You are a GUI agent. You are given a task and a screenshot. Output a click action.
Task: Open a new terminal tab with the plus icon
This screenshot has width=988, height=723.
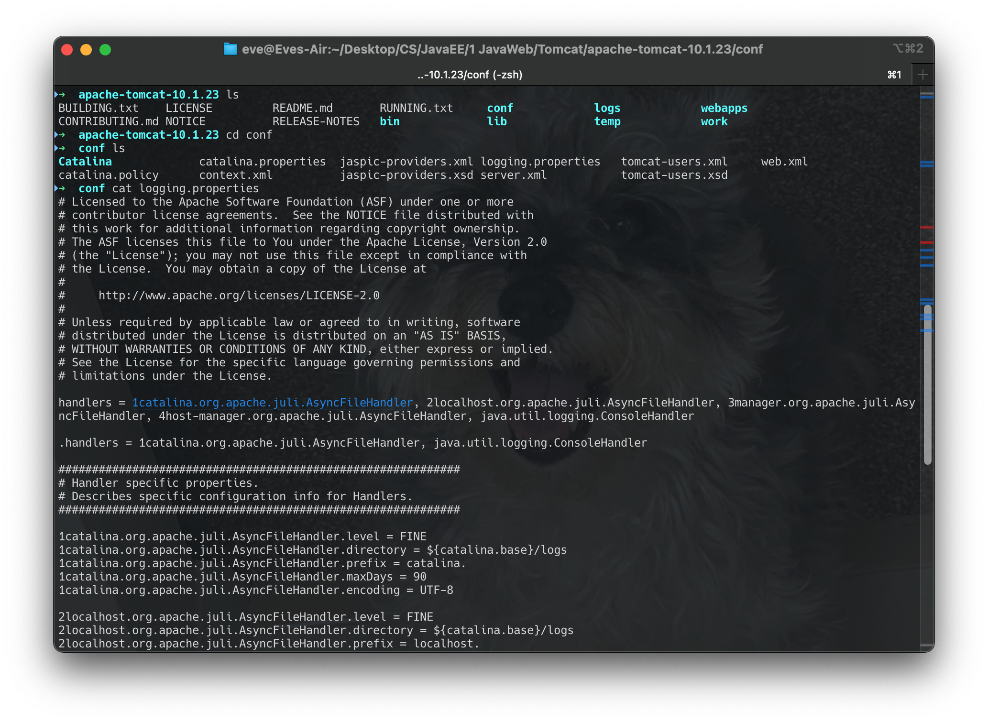923,74
